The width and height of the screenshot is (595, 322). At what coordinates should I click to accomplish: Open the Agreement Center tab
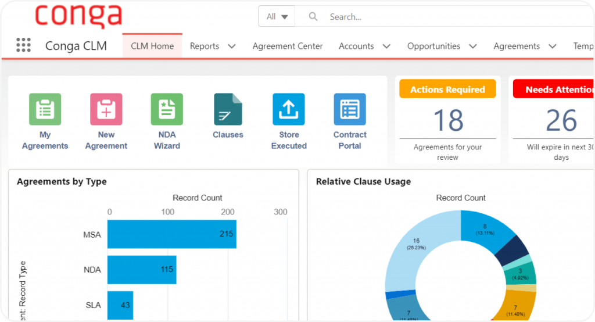point(288,46)
